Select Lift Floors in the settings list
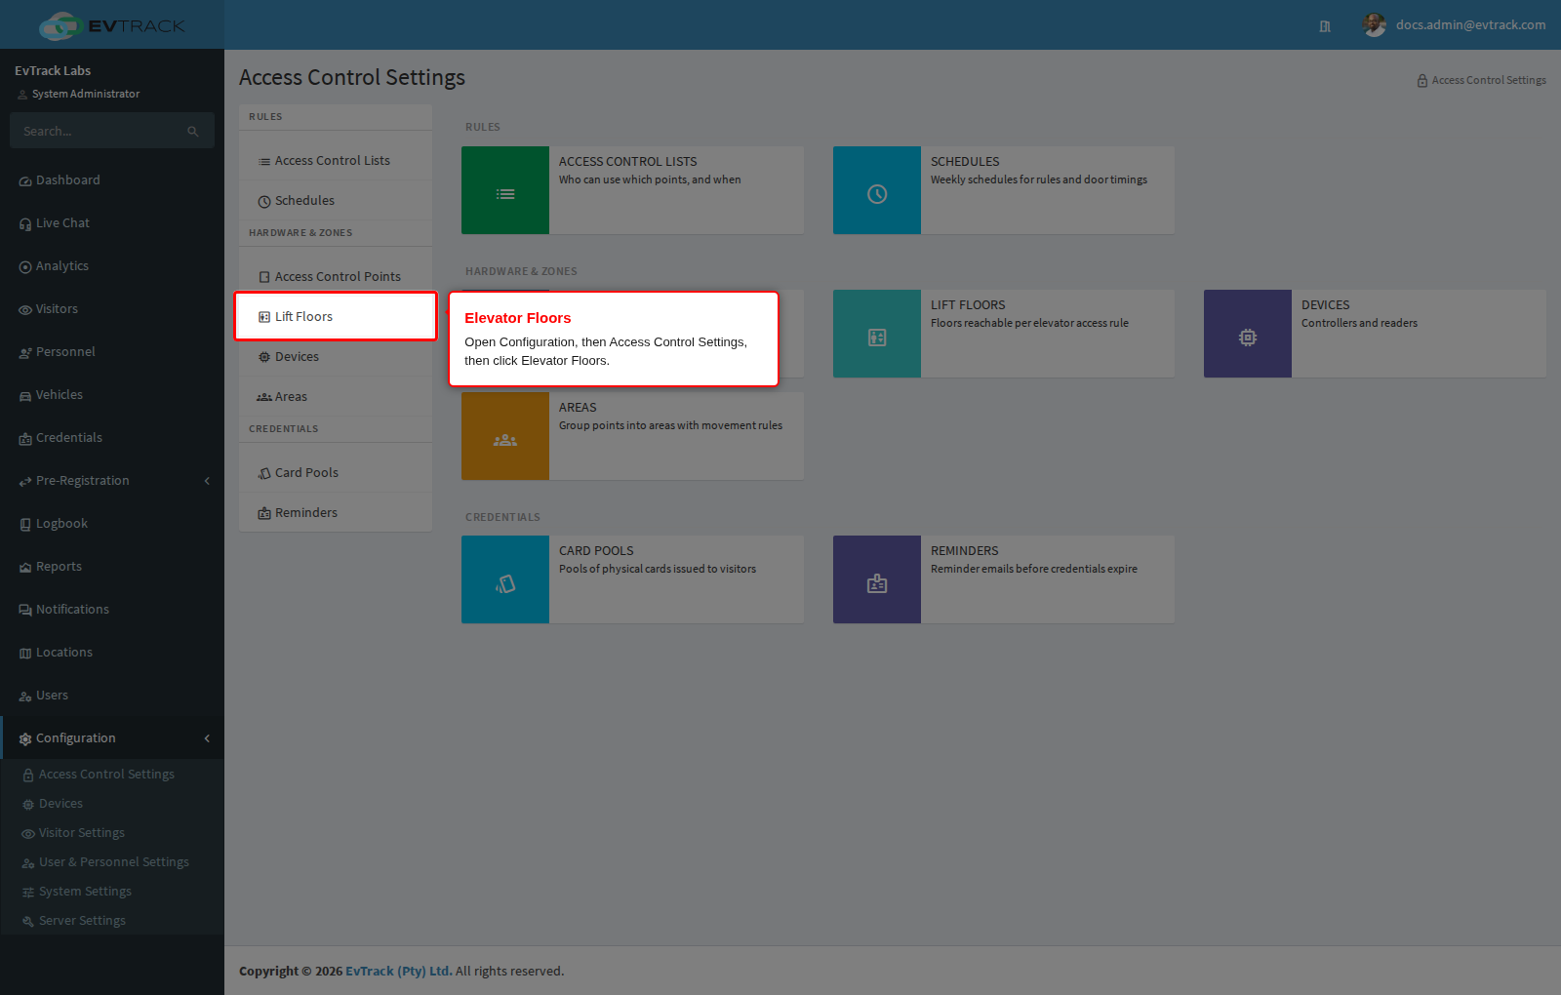This screenshot has width=1561, height=995. click(336, 316)
